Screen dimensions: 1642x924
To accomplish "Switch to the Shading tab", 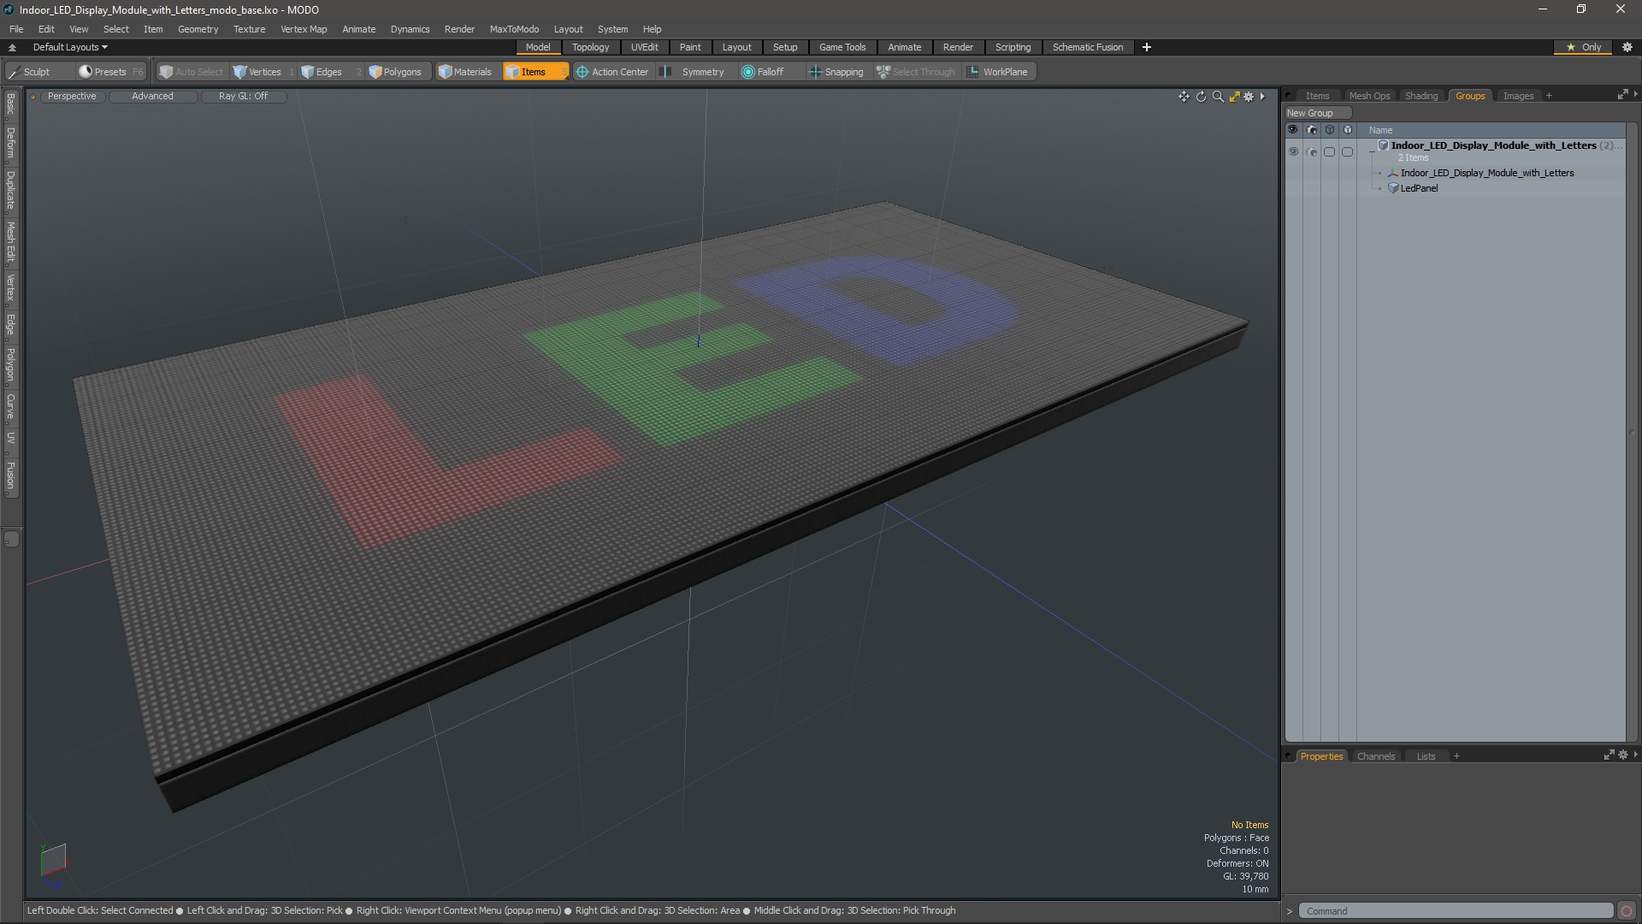I will pos(1421,96).
